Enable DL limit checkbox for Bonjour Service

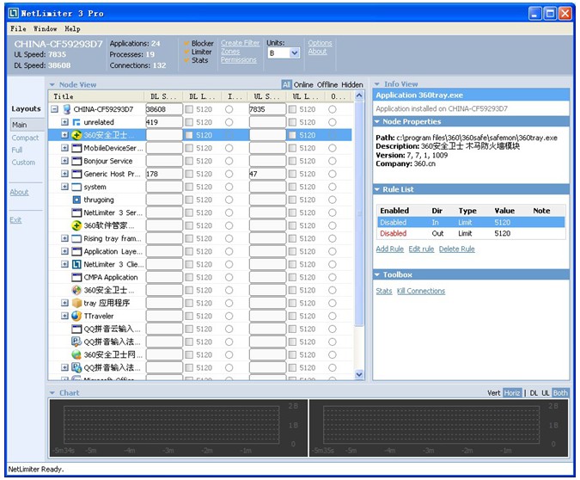189,161
